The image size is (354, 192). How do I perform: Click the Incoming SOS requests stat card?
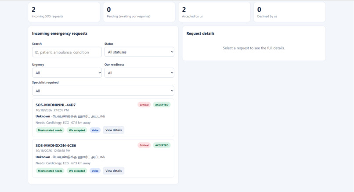click(64, 12)
